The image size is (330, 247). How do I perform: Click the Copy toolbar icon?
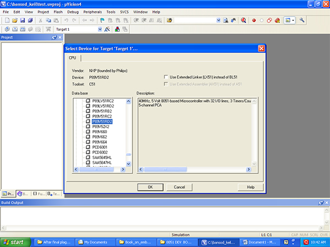point(48,20)
